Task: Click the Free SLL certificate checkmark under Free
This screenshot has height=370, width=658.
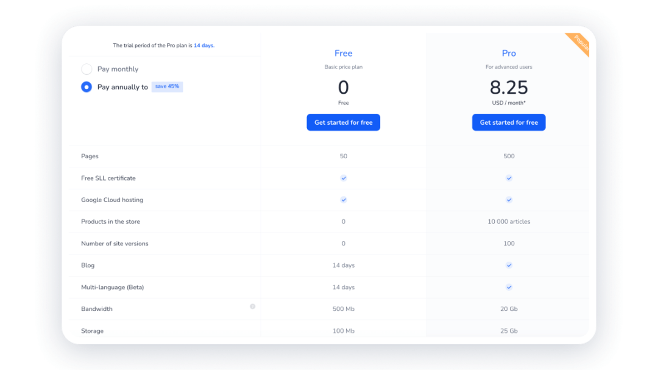Action: coord(343,178)
